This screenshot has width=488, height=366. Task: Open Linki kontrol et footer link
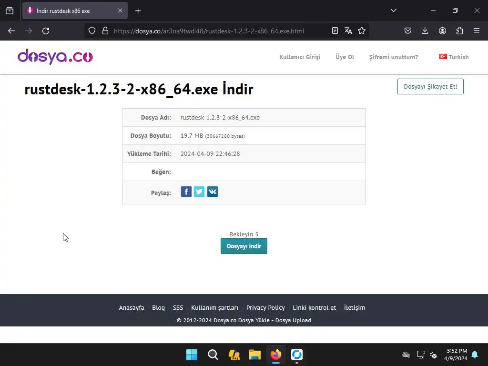(x=315, y=307)
